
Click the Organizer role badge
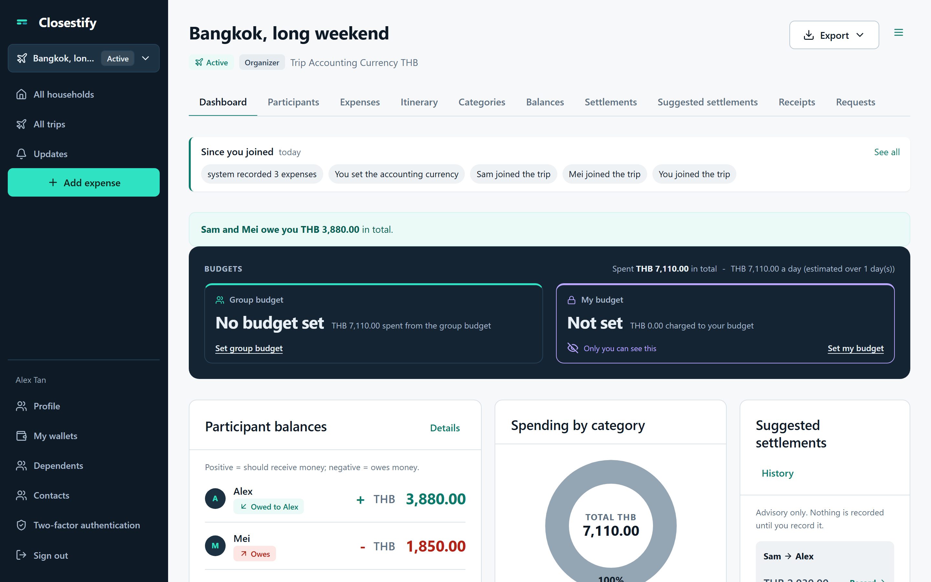click(x=262, y=62)
